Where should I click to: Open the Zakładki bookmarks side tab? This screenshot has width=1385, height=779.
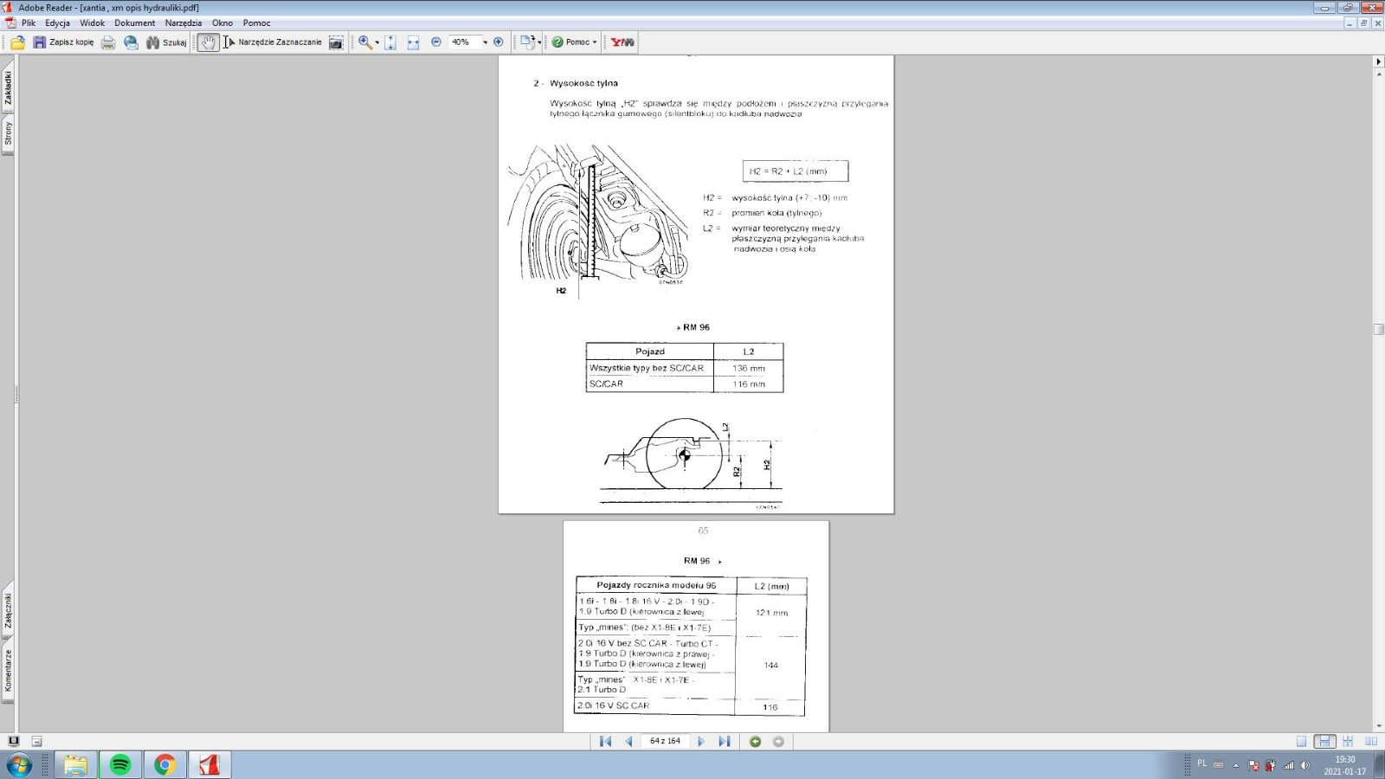coord(8,87)
